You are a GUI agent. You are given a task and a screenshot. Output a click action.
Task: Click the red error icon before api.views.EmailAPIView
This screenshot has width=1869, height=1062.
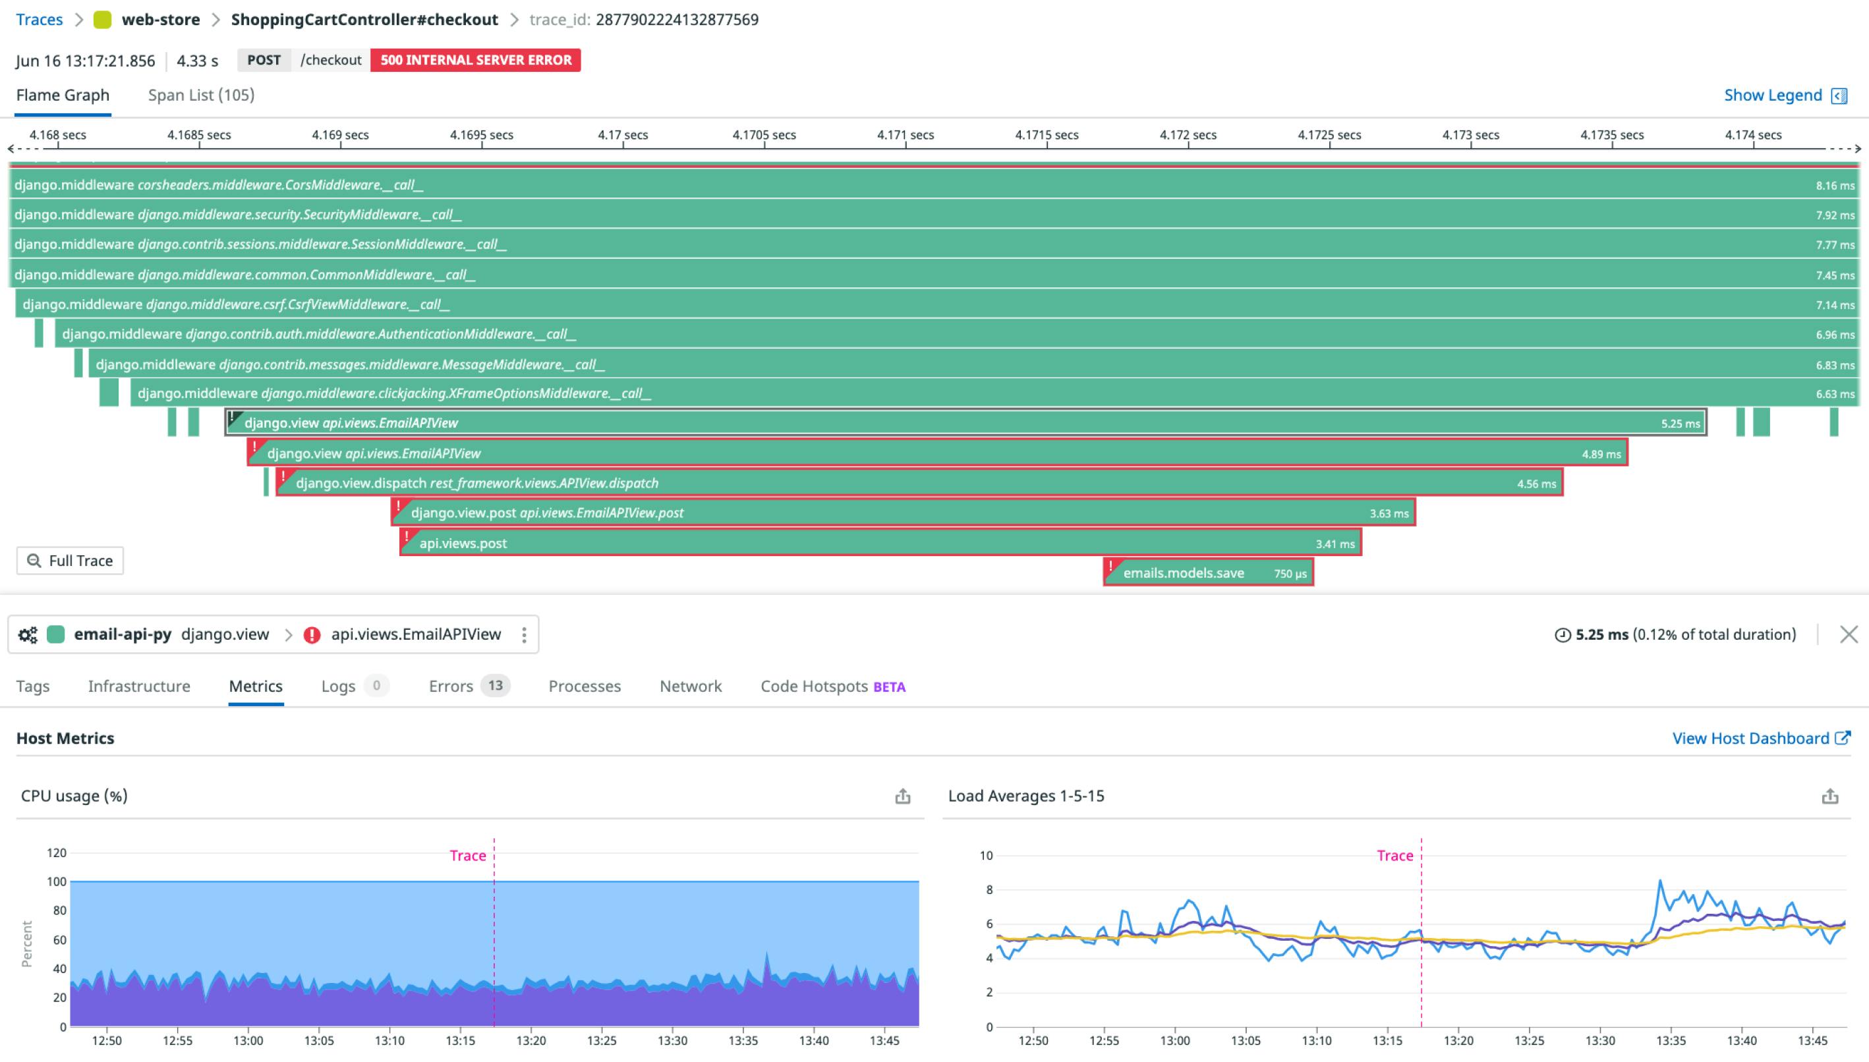click(312, 634)
